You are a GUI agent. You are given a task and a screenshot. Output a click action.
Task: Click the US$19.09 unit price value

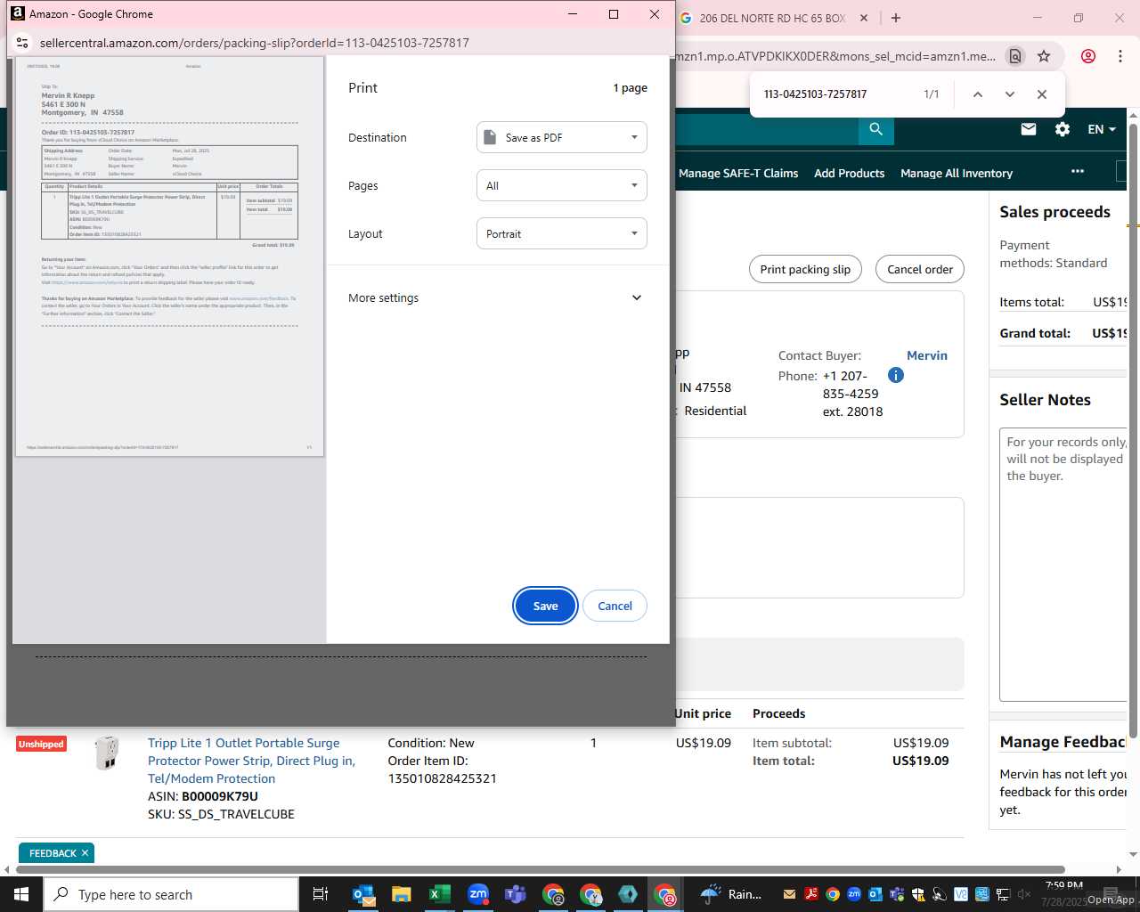click(703, 743)
